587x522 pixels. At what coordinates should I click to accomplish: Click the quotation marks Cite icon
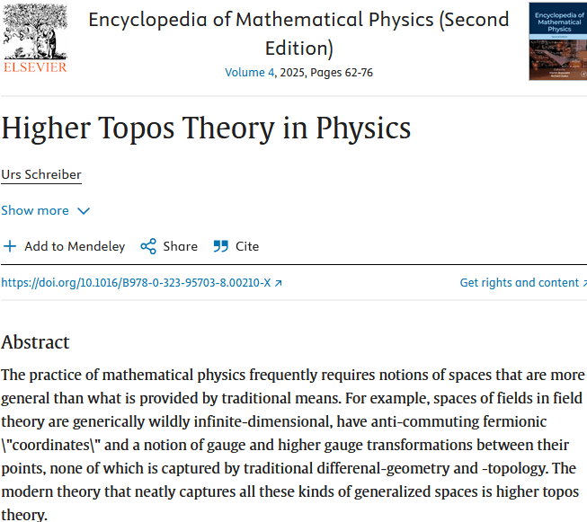tap(221, 246)
